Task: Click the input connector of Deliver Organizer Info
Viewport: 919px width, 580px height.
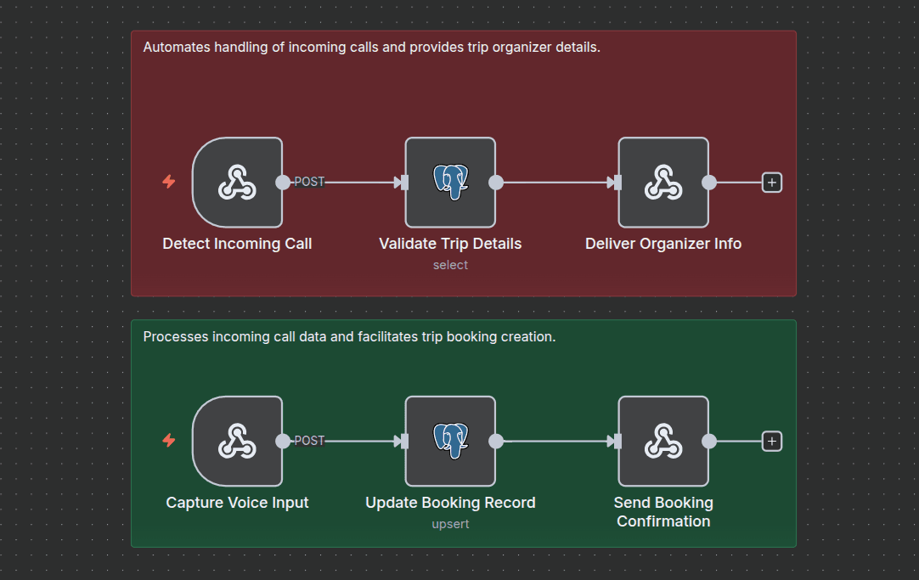Action: coord(617,183)
